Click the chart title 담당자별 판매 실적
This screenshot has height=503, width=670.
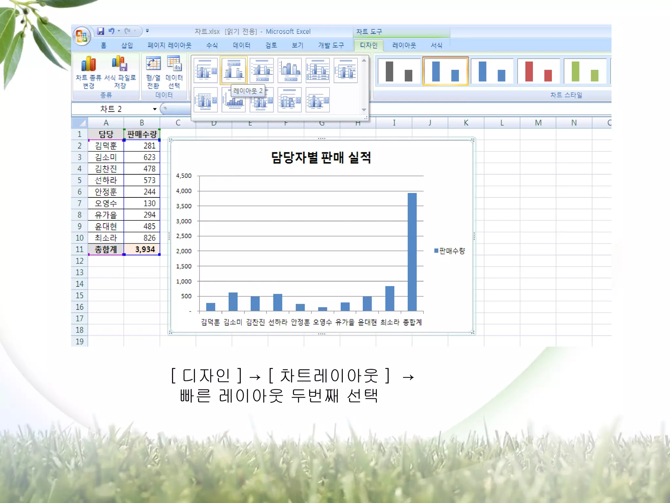tap(321, 158)
